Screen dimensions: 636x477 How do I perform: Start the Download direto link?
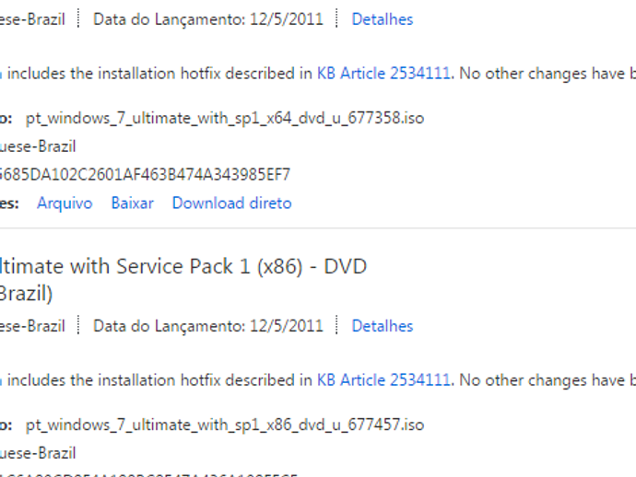pos(231,203)
